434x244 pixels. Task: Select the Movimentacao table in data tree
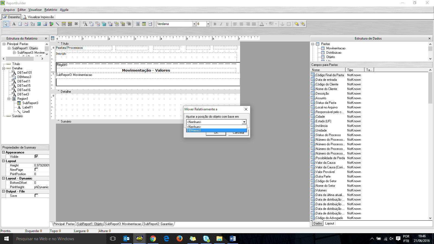(336, 48)
